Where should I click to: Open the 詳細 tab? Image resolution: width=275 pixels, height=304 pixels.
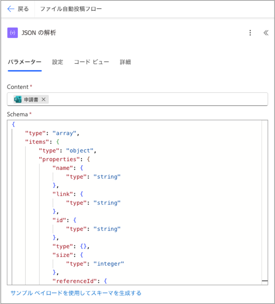125,62
